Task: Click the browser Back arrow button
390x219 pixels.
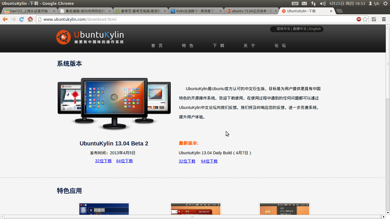Action: pyautogui.click(x=5, y=19)
